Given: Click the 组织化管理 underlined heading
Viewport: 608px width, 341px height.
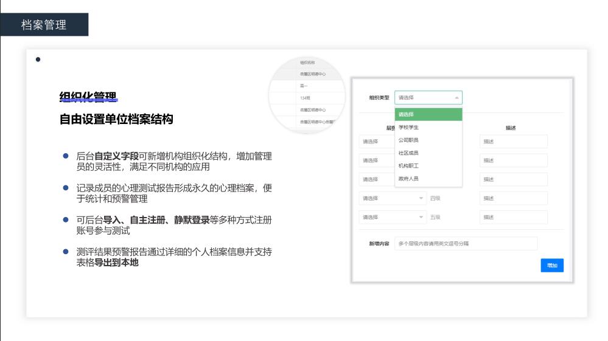Looking at the screenshot, I should pyautogui.click(x=88, y=97).
